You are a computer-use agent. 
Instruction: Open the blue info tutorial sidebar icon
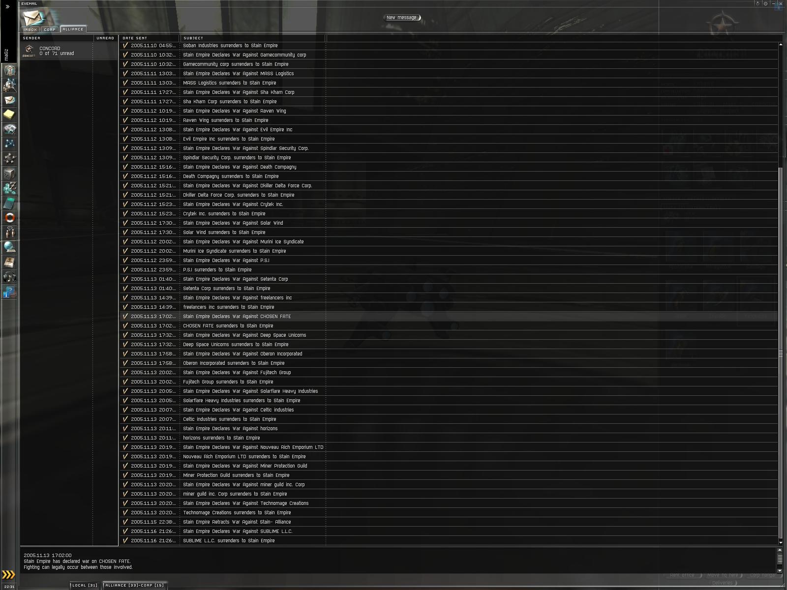(x=10, y=293)
